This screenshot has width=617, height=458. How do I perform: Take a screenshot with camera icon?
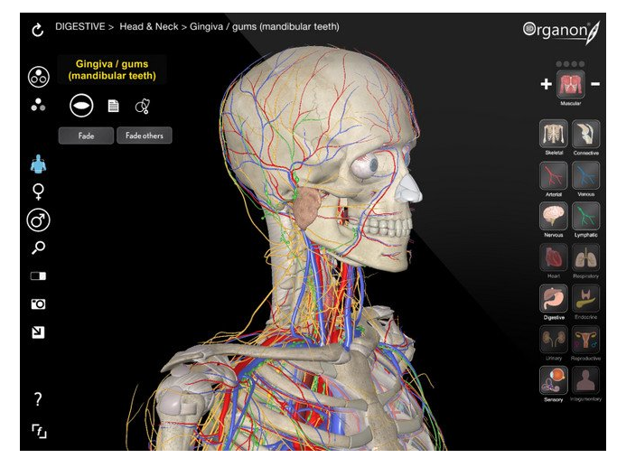(x=38, y=304)
